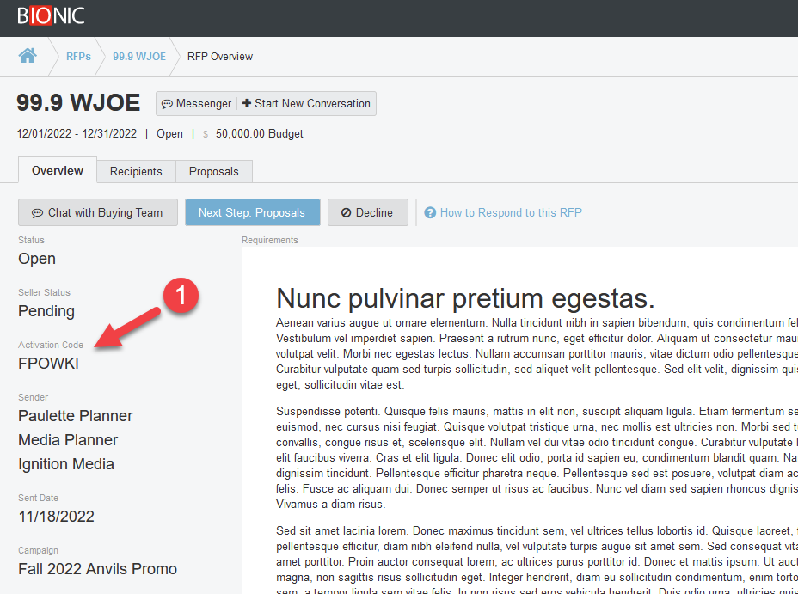Click the Nunc pulvinar pretium egestas heading
Viewport: 798px width, 594px height.
point(465,298)
